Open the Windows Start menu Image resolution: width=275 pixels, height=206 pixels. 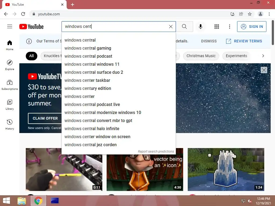(6, 201)
